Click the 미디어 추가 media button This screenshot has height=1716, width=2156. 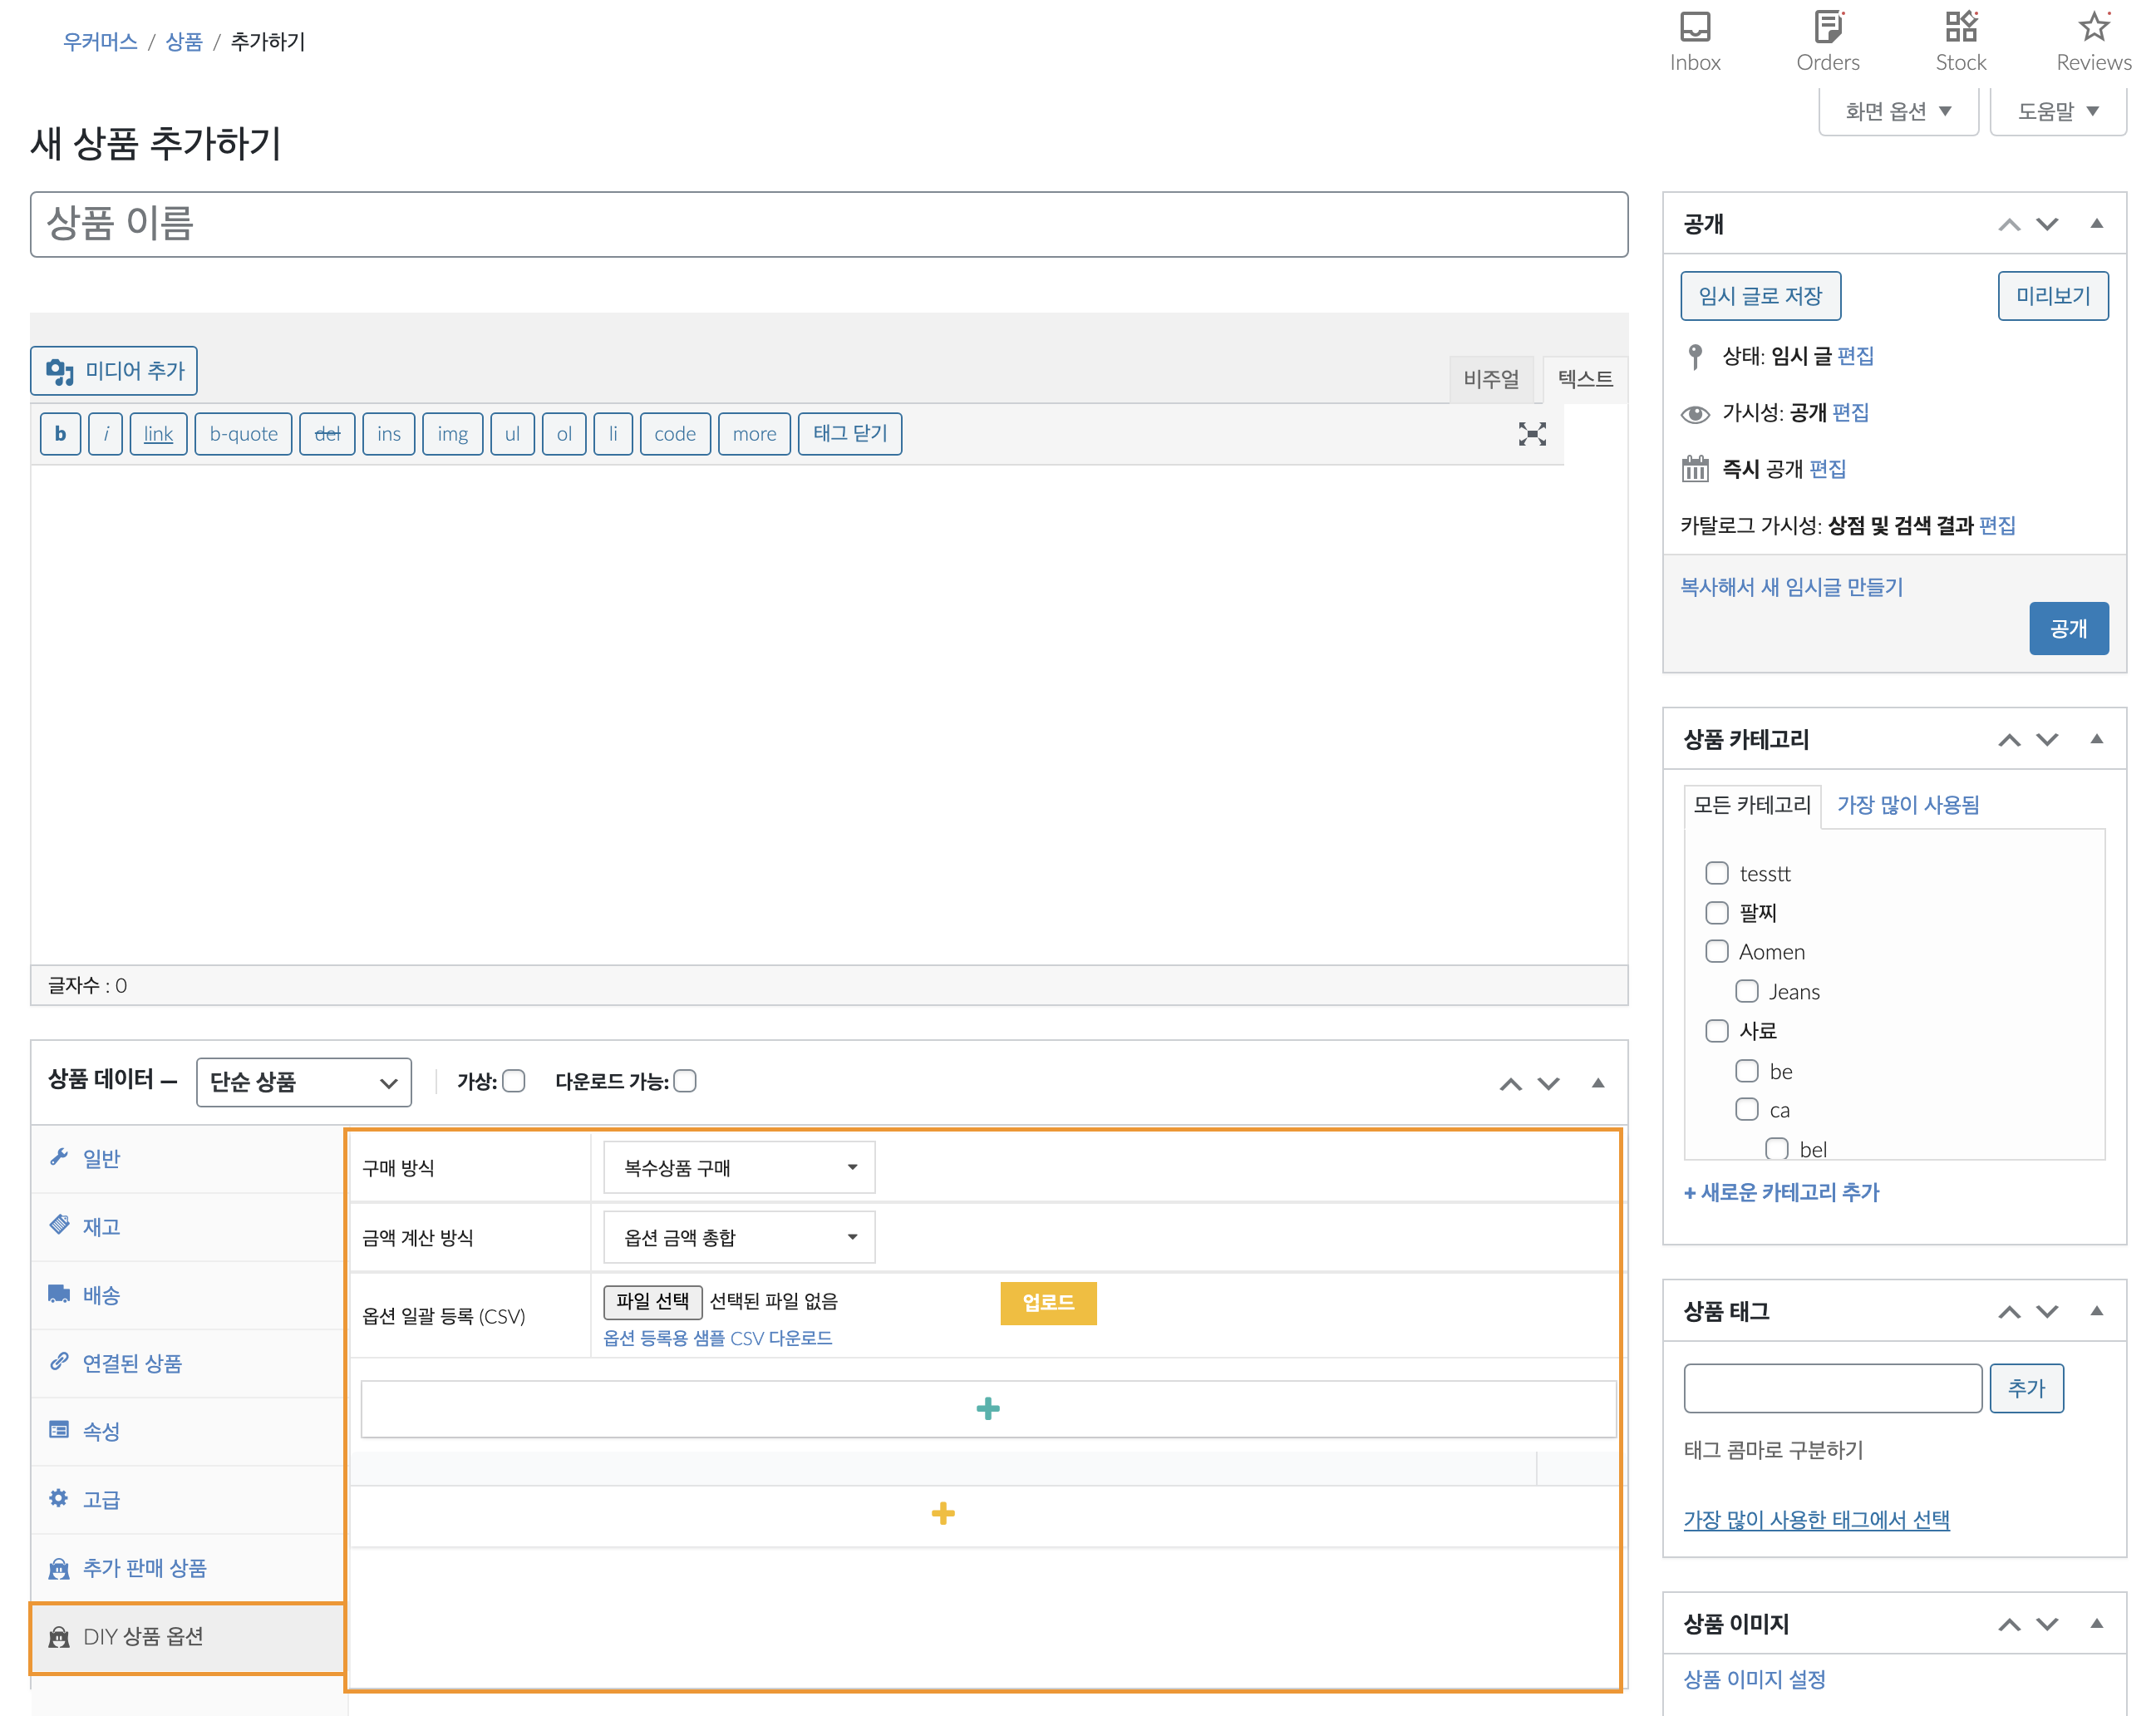point(114,371)
